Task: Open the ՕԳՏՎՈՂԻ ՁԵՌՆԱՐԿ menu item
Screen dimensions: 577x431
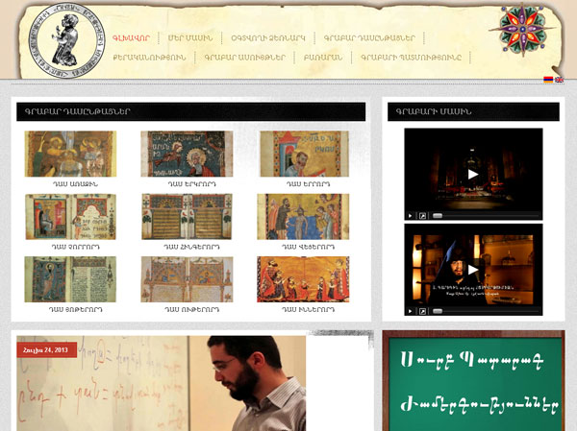Action: [x=268, y=37]
